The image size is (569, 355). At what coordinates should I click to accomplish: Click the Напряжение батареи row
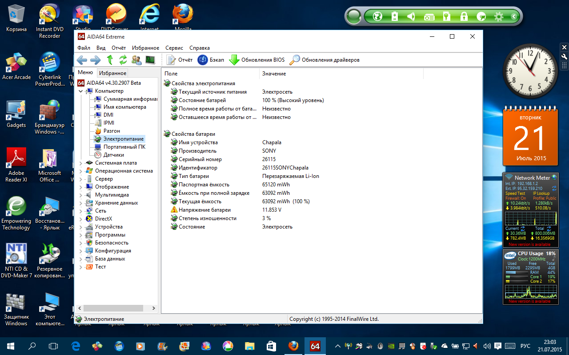point(322,210)
